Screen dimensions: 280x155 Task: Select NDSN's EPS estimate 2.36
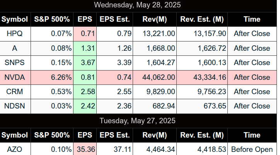(x=114, y=106)
